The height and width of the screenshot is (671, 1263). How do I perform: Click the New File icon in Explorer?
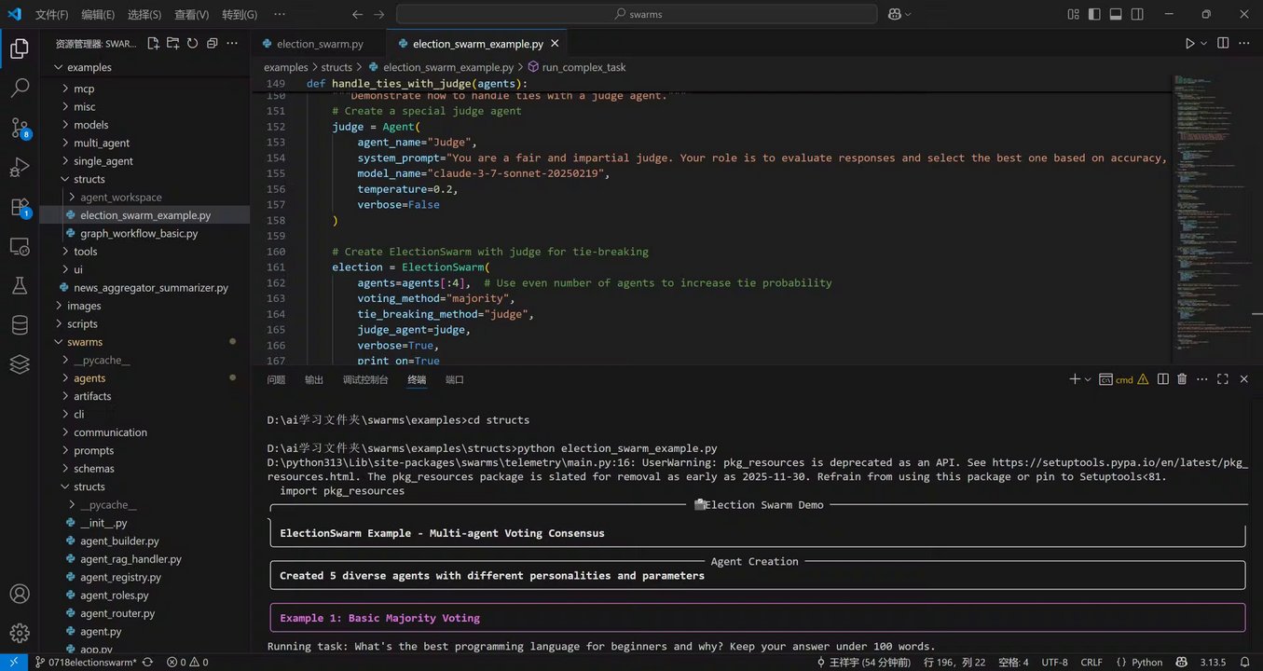pos(154,43)
